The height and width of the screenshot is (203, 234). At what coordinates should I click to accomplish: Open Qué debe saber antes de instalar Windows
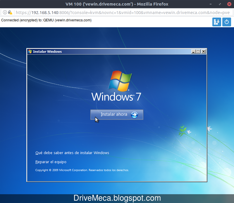point(72,153)
